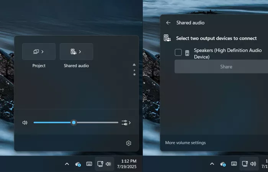Check the Speakers (High Definition Audio Device) checkbox
Viewport: 268px width, 172px height.
[178, 53]
